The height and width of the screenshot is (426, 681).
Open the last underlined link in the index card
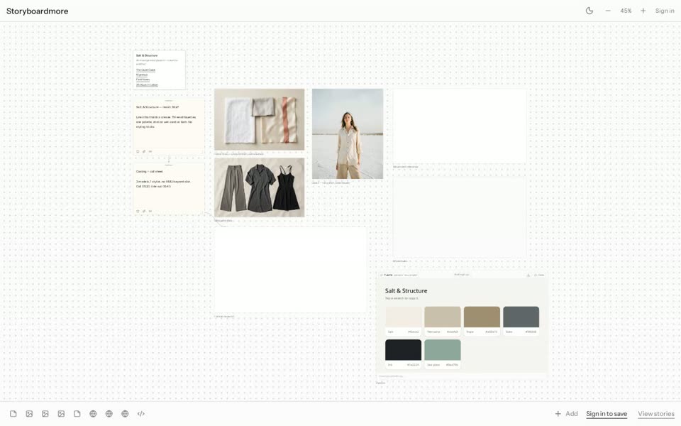click(147, 84)
